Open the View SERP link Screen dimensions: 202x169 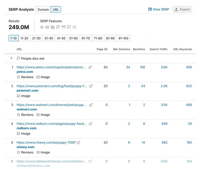coord(159,9)
